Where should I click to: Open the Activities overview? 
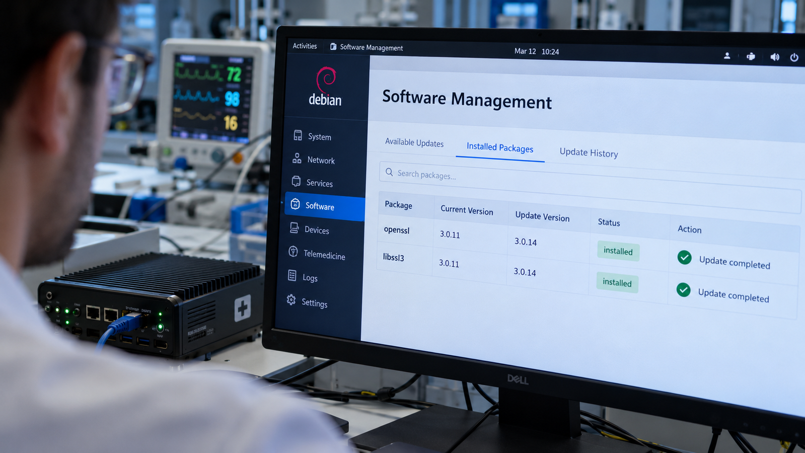click(305, 46)
